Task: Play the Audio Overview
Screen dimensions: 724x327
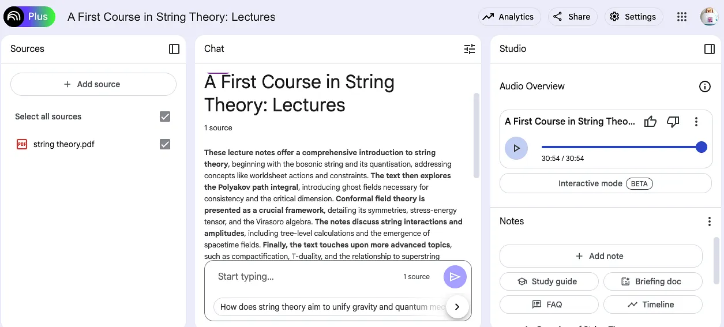Action: (516, 148)
